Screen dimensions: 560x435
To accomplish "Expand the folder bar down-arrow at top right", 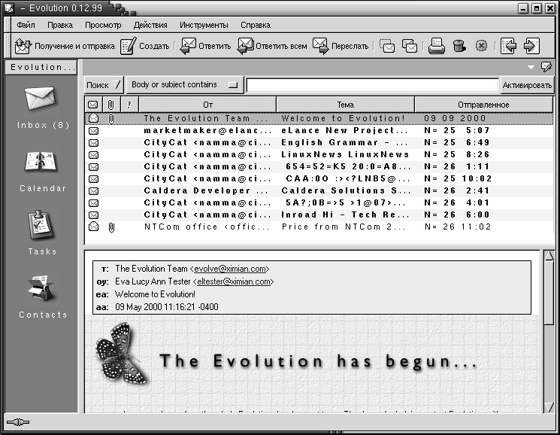I will [531, 67].
